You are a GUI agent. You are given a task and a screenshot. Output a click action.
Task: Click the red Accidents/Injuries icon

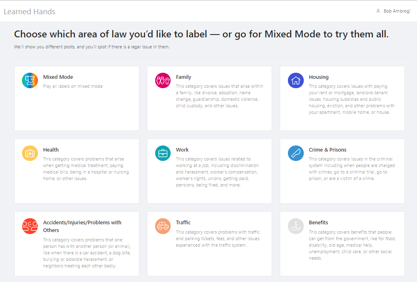(30, 226)
